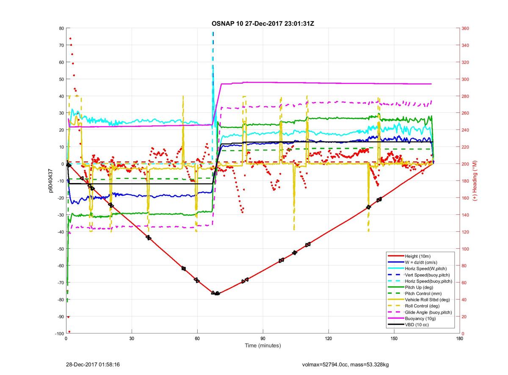This screenshot has width=508, height=375.
Task: Select the left axis tick label "50"
Action: coord(61,79)
